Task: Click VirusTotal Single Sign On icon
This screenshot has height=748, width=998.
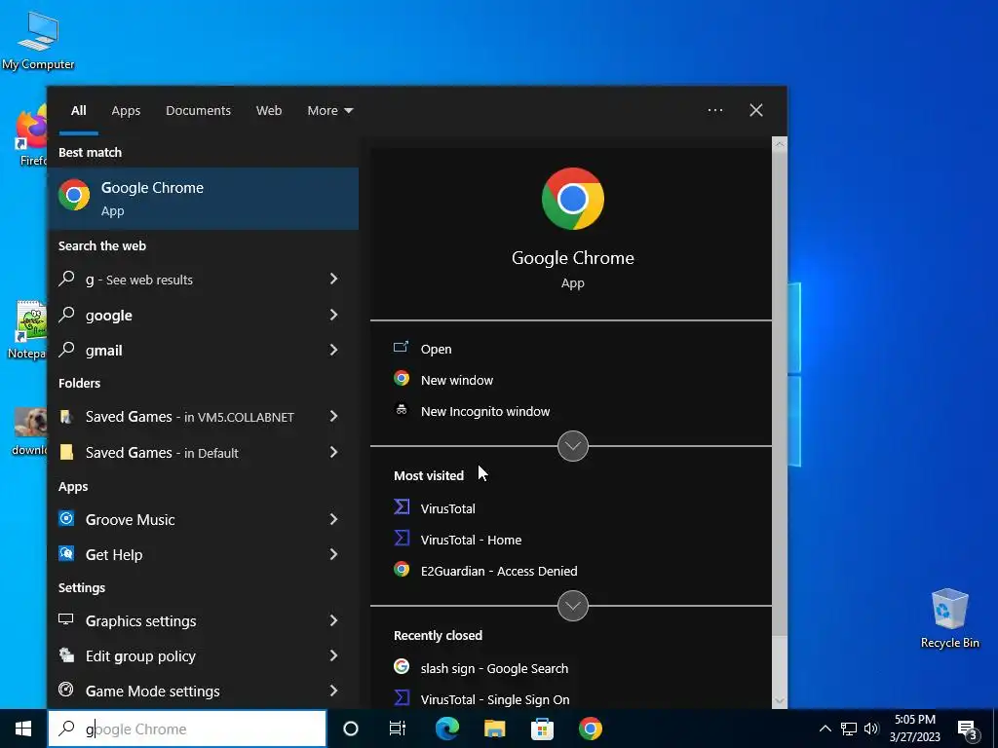Action: click(402, 697)
